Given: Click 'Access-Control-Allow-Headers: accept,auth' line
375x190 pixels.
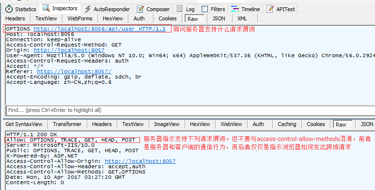Looking at the screenshot, I should click(x=76, y=167).
